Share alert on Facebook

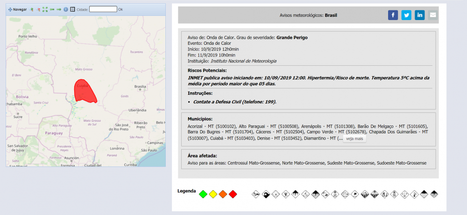[393, 15]
